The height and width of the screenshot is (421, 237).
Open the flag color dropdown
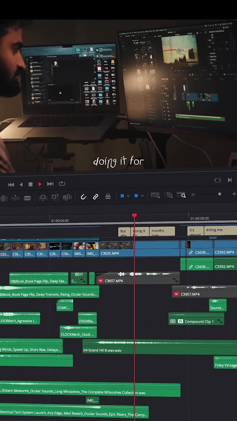pyautogui.click(x=128, y=196)
